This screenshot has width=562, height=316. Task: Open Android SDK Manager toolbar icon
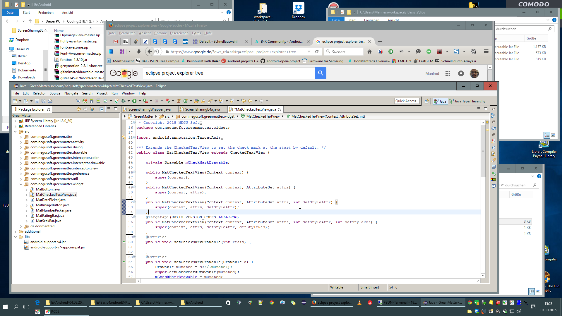(92, 101)
